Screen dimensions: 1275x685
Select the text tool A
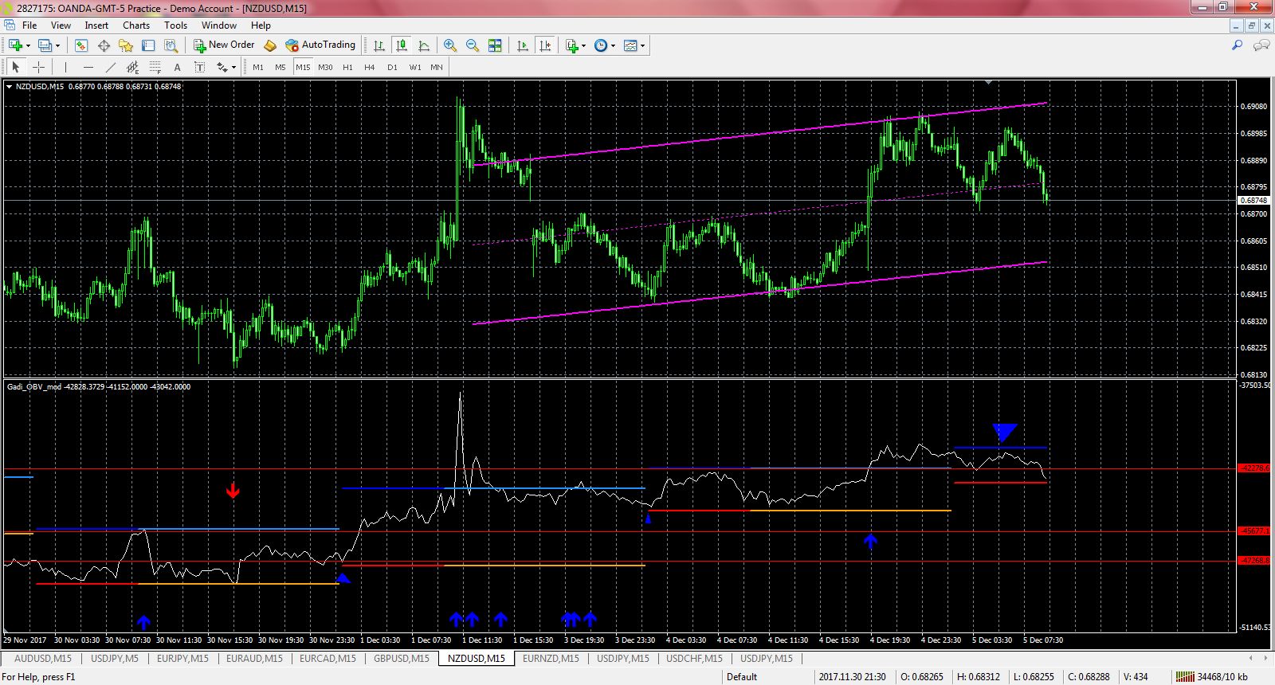coord(177,67)
